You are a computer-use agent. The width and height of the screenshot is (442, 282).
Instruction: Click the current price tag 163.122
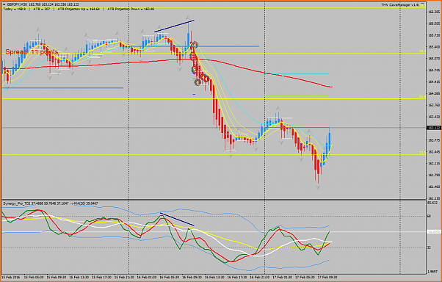[x=433, y=128]
